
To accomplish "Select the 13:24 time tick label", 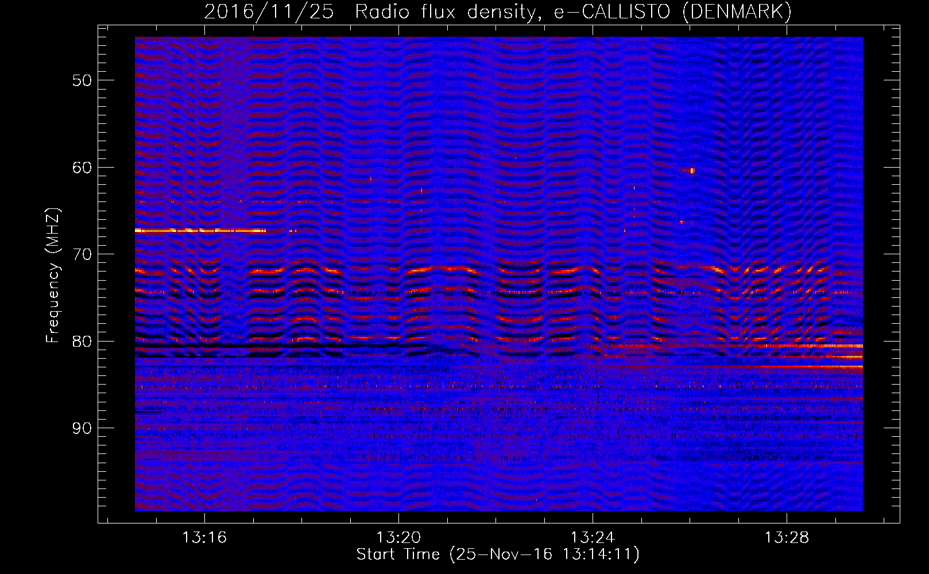I will point(593,537).
